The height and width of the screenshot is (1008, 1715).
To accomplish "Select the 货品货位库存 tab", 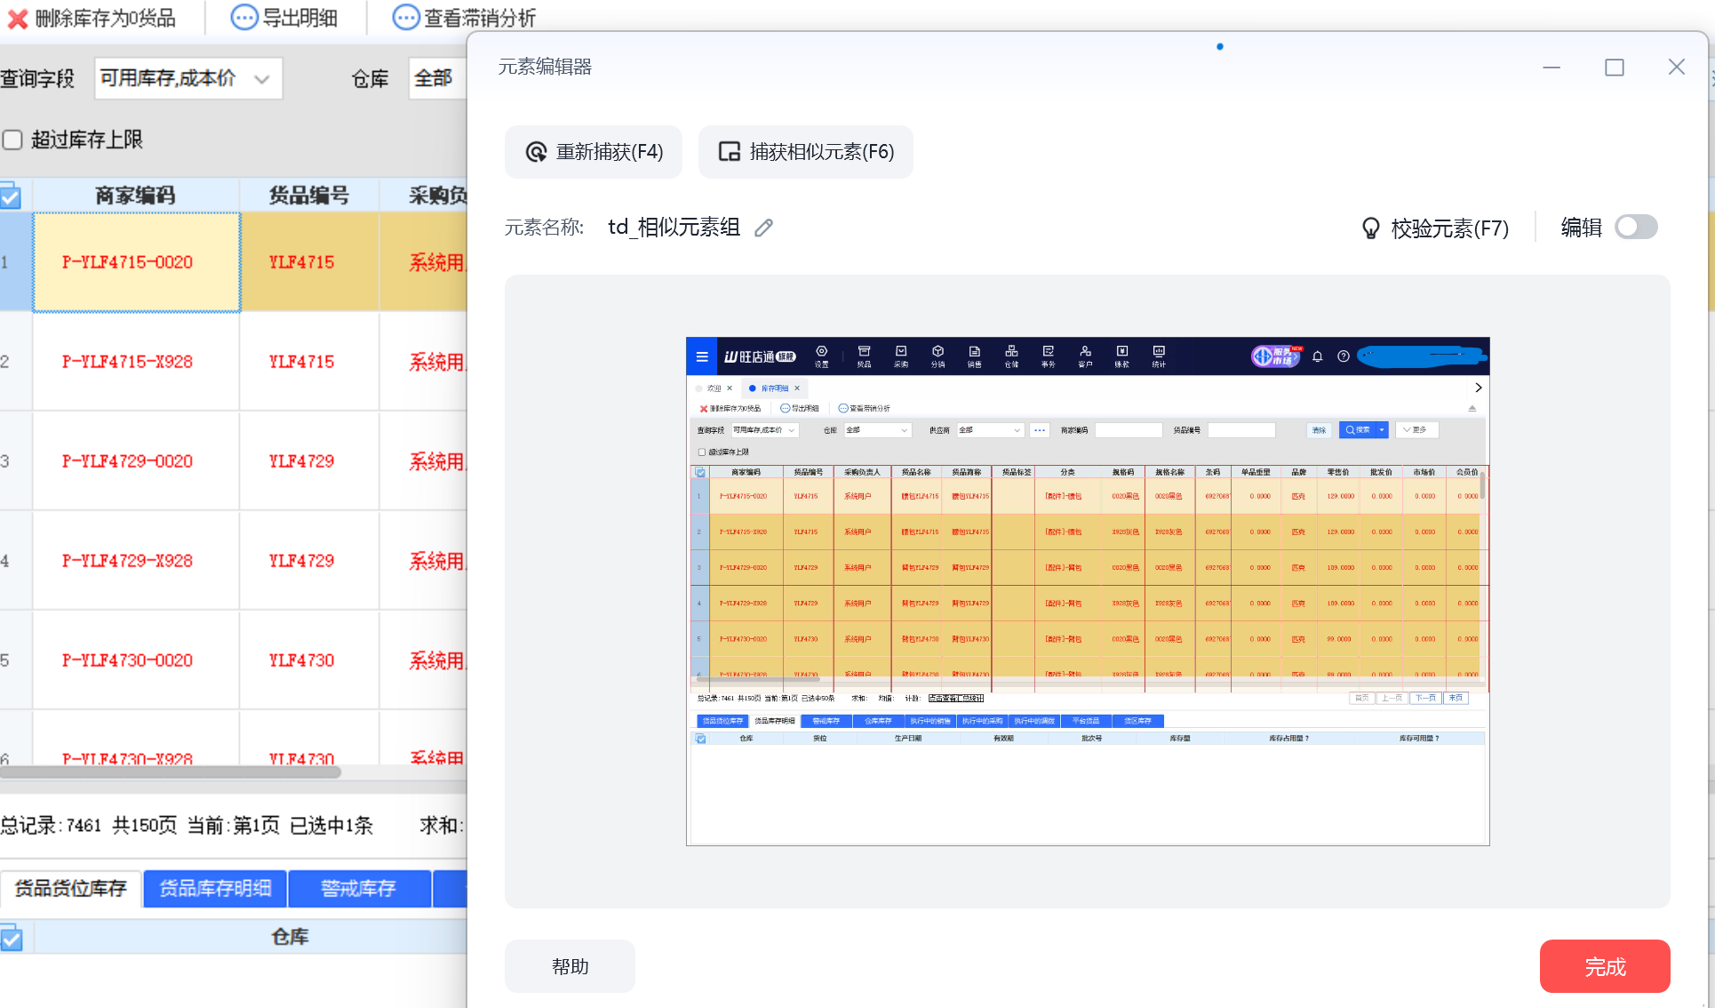I will [x=71, y=888].
